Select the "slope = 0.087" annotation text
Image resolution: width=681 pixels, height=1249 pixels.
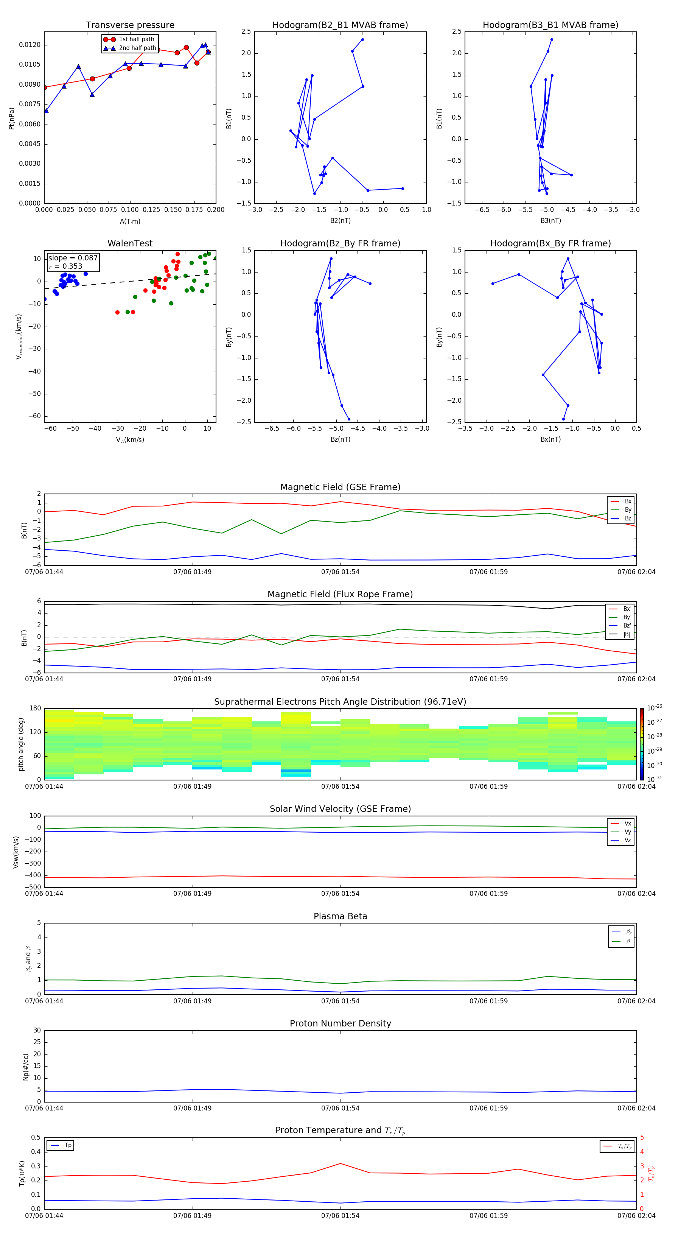point(73,258)
